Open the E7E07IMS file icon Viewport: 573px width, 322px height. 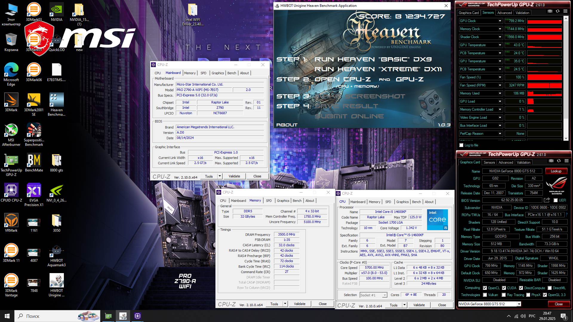[x=56, y=72]
